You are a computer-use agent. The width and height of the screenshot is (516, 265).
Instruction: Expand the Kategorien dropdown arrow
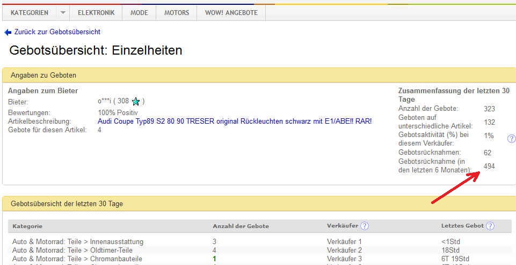[x=63, y=13]
